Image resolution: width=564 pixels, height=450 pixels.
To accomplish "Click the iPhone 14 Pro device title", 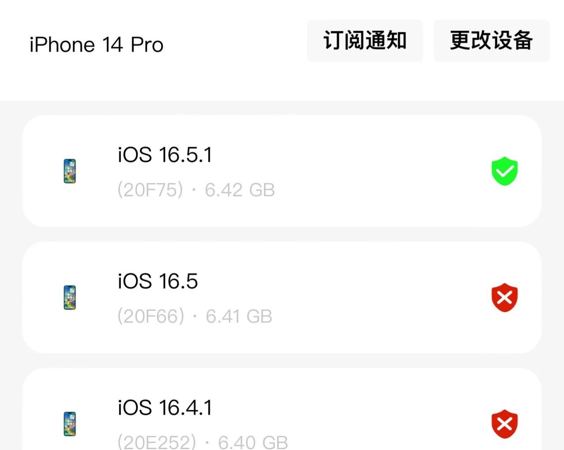I will click(96, 44).
